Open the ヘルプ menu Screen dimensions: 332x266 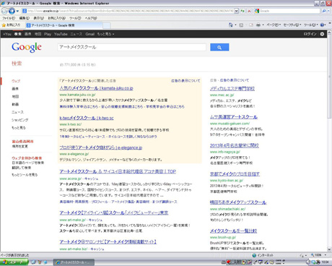click(91, 18)
